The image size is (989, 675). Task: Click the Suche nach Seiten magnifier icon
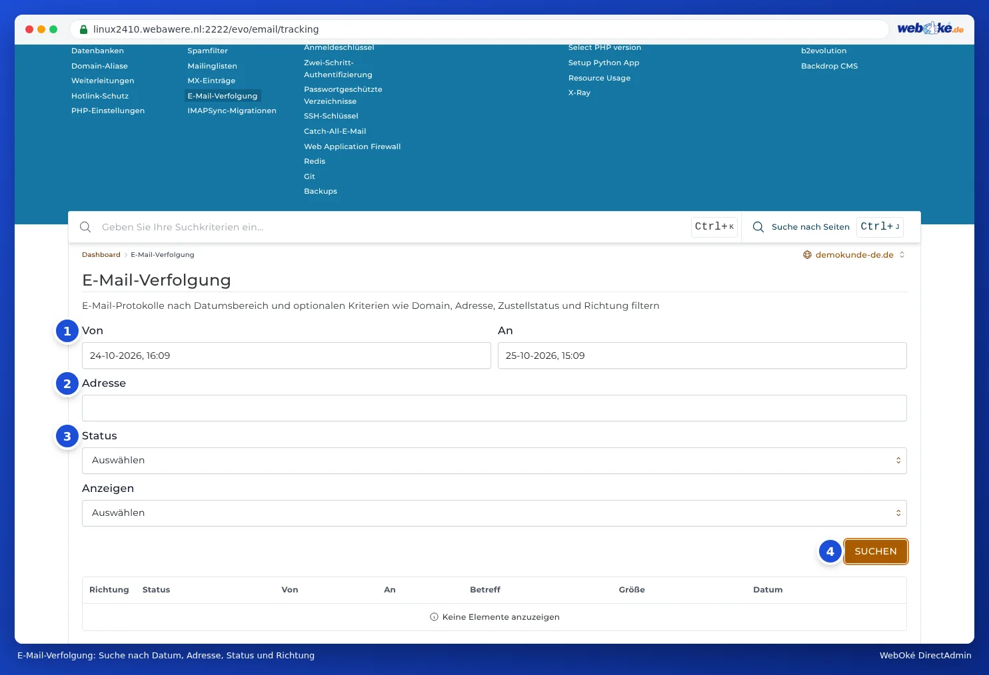tap(758, 227)
